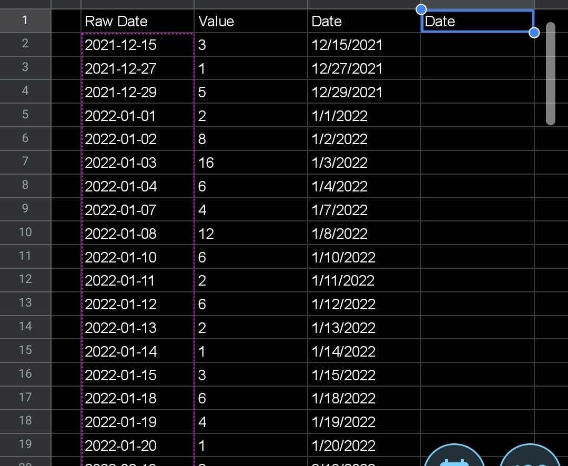Image resolution: width=568 pixels, height=466 pixels.
Task: Tap the calendar date-picker floating button
Action: click(454, 456)
